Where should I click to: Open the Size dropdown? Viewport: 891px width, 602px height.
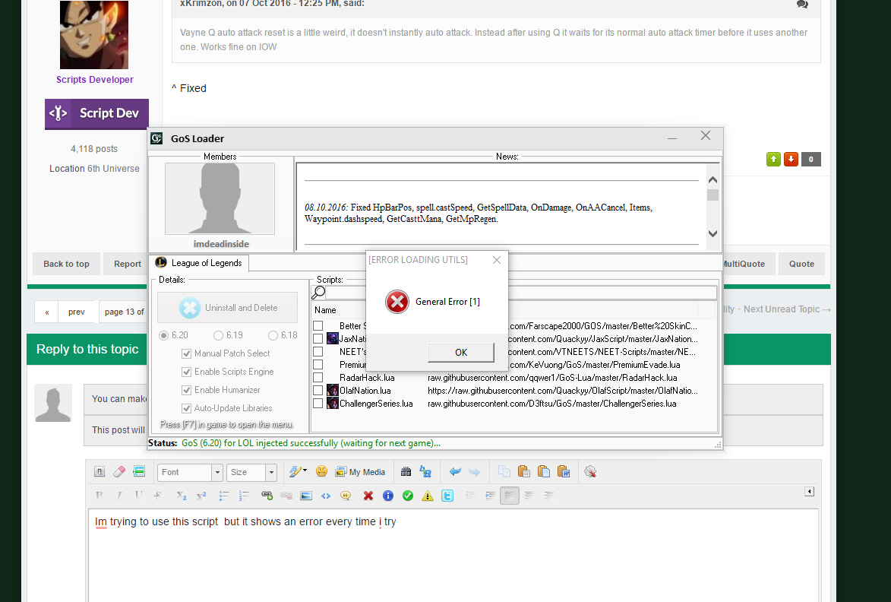[x=251, y=472]
